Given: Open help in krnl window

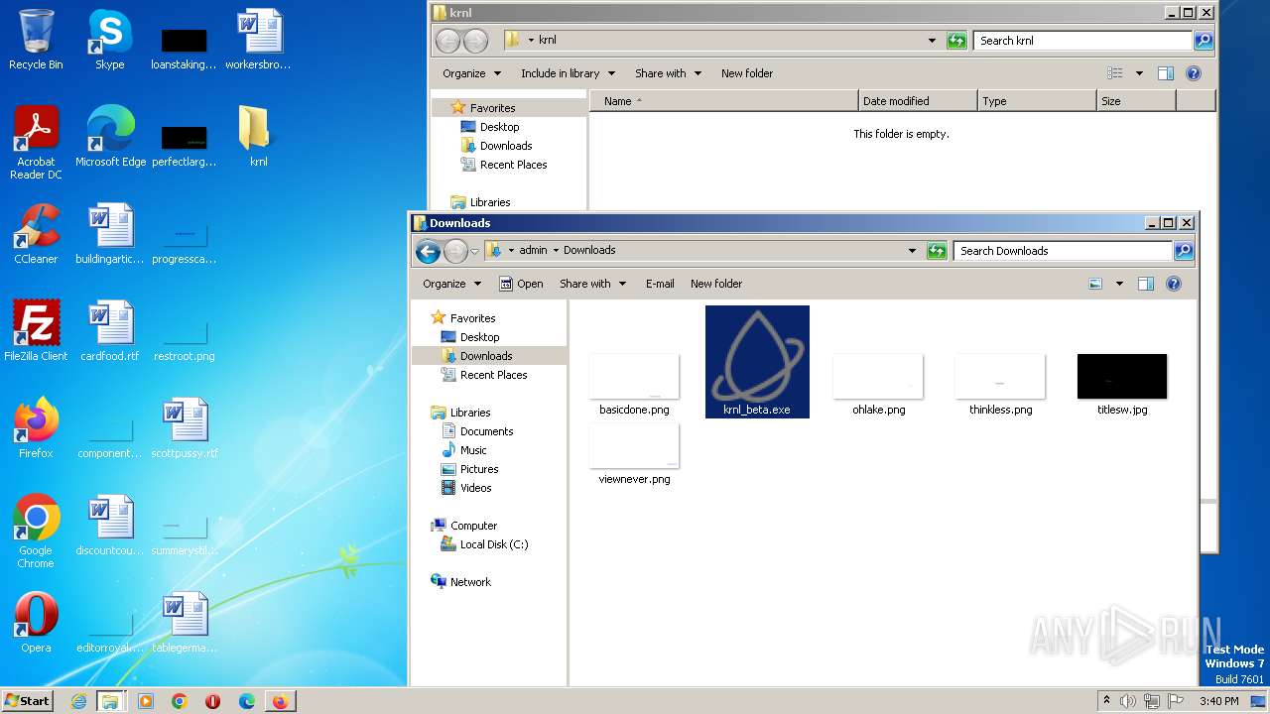Looking at the screenshot, I should [x=1194, y=73].
